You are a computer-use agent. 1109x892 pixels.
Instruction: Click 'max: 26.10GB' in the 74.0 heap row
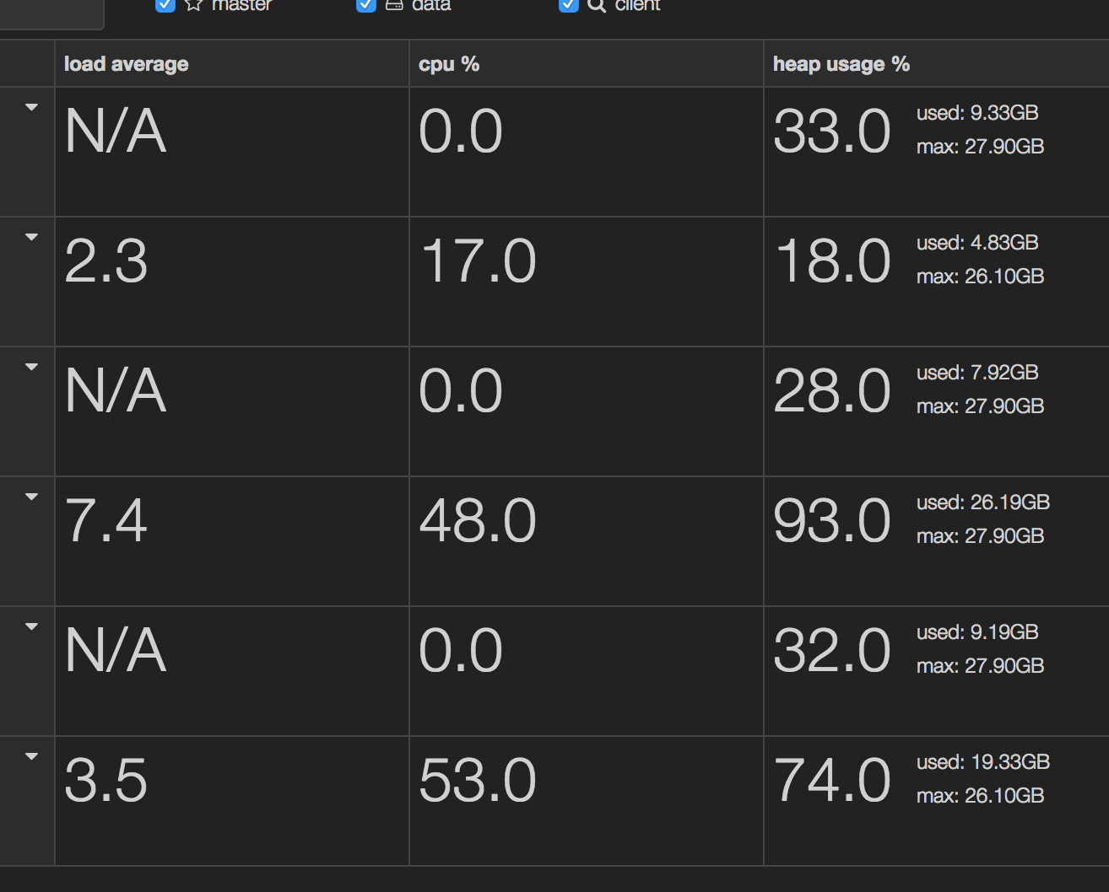point(981,796)
